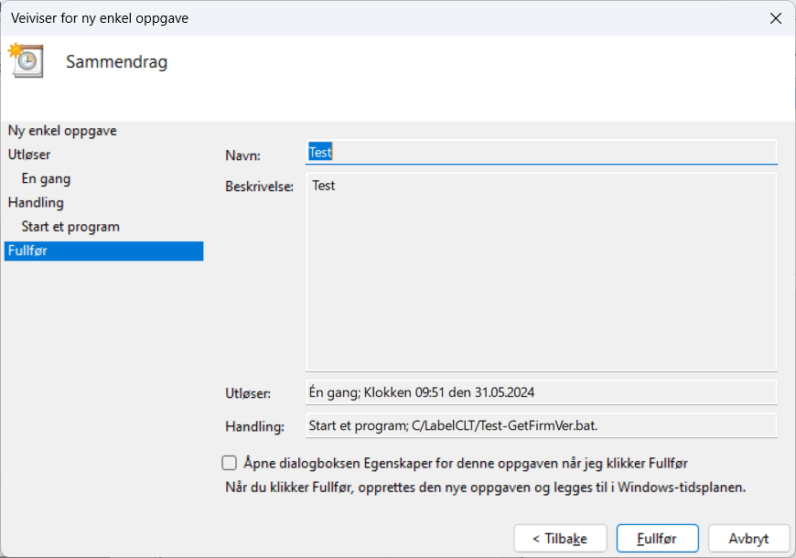Click the Utløser summary field showing Én gang
Image resolution: width=796 pixels, height=558 pixels.
541,392
